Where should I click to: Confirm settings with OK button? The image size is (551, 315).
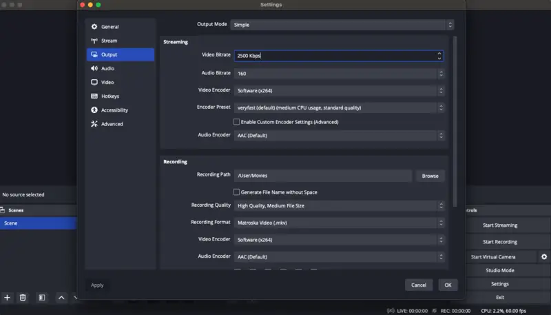[x=448, y=285]
